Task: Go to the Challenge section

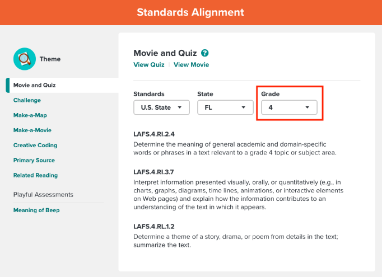Action: coord(27,100)
